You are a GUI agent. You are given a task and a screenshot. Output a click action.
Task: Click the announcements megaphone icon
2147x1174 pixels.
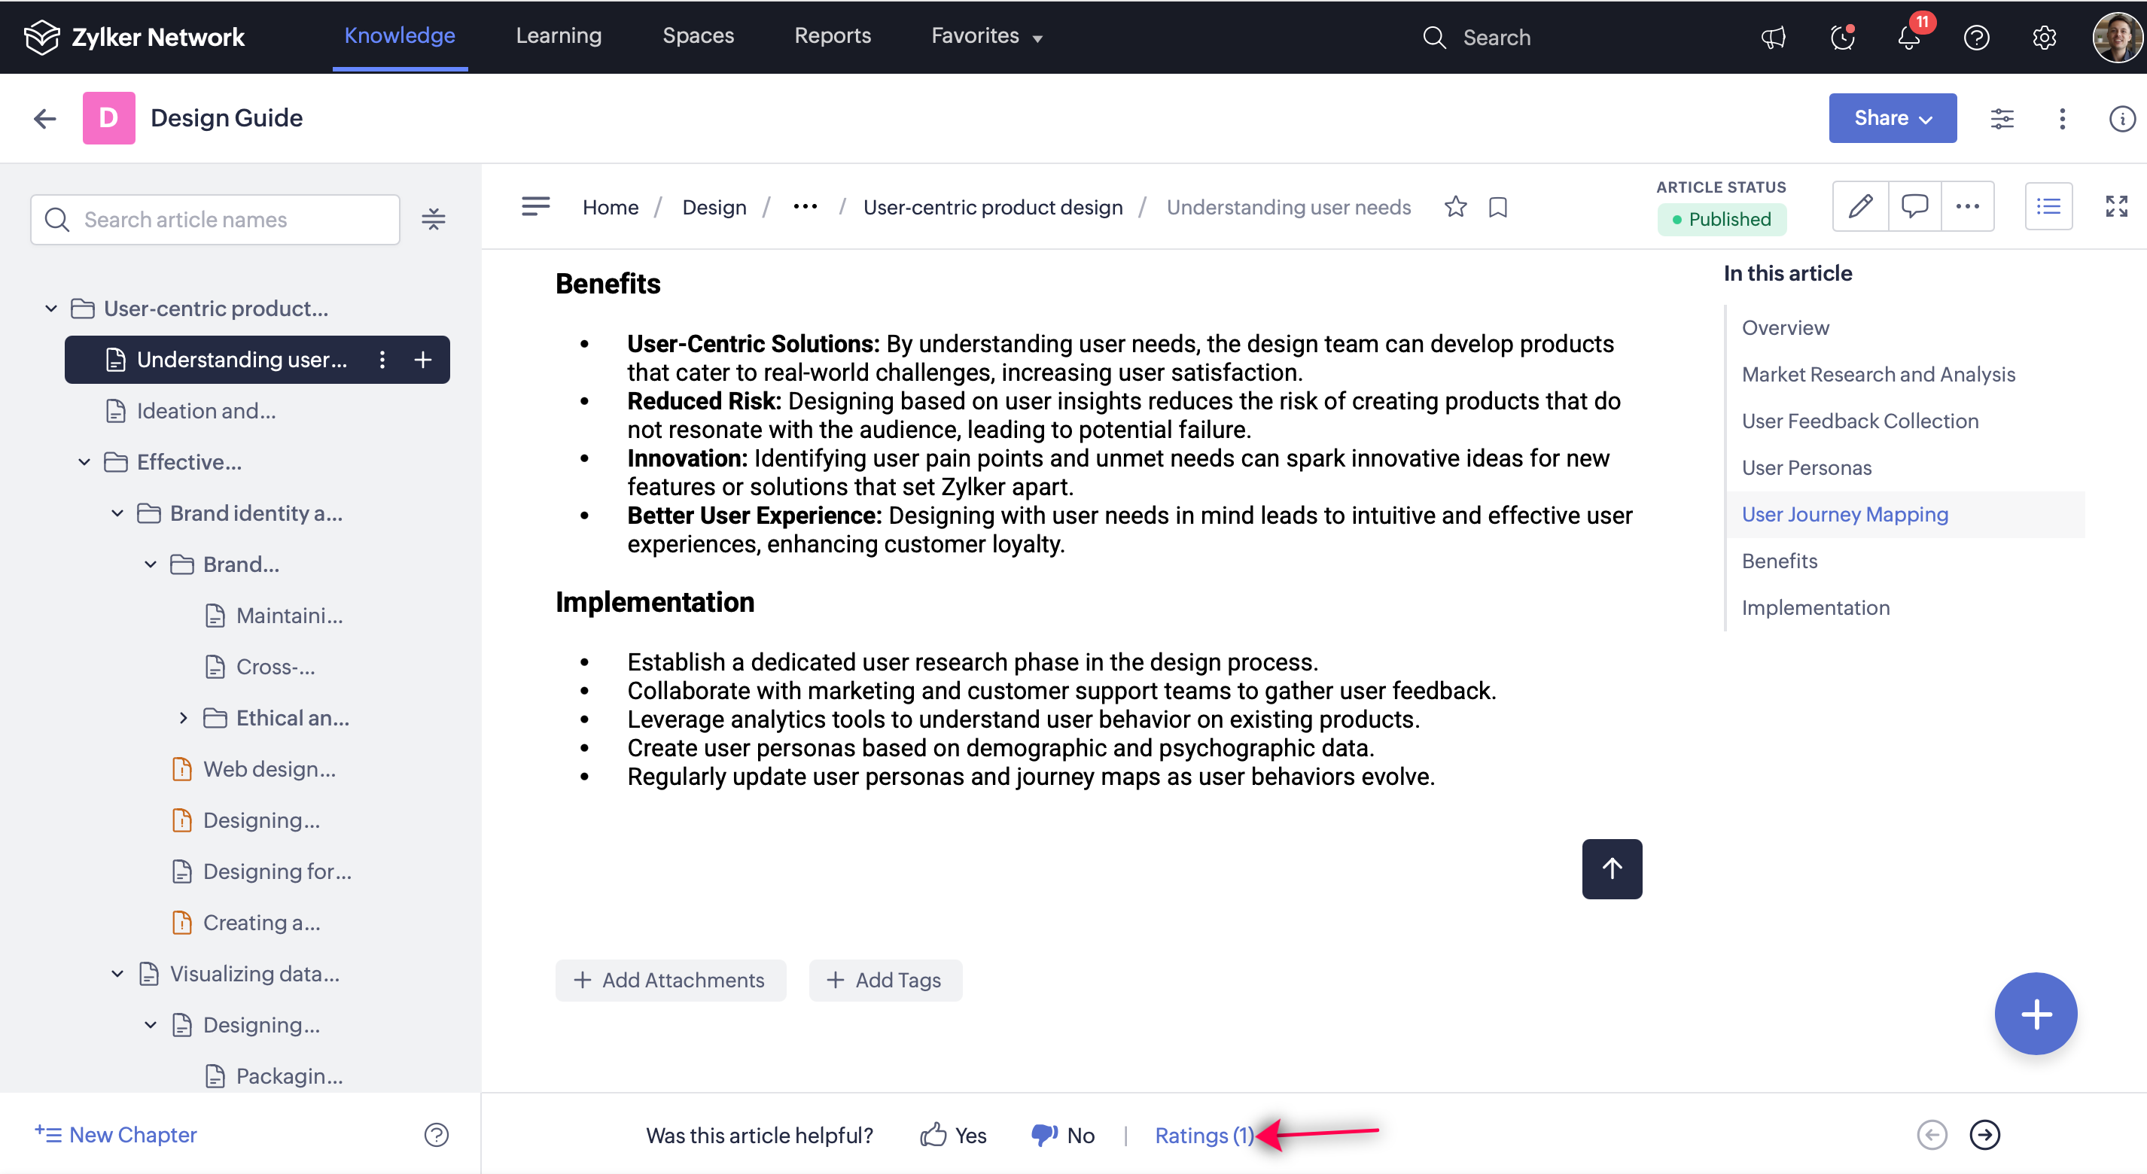1774,38
